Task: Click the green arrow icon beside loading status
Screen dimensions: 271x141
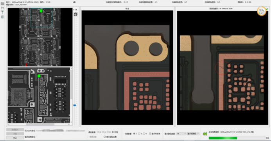Action: coord(205,134)
